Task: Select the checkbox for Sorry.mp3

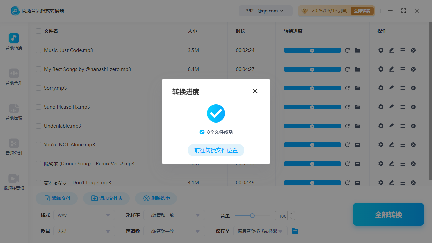Action: (38, 88)
